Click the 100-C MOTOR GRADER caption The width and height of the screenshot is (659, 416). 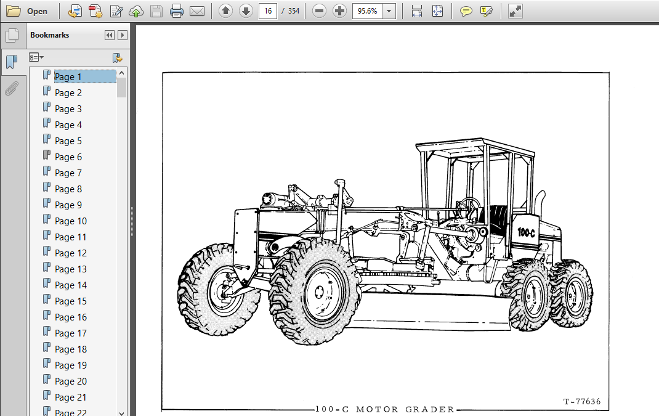pos(384,409)
